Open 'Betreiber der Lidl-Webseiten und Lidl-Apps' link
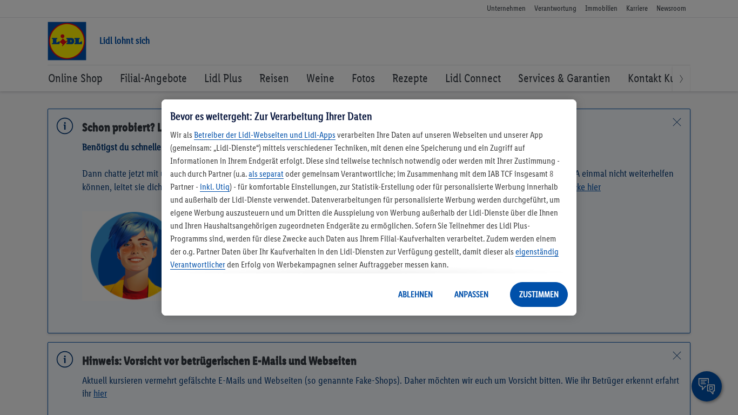This screenshot has height=415, width=738. [265, 135]
